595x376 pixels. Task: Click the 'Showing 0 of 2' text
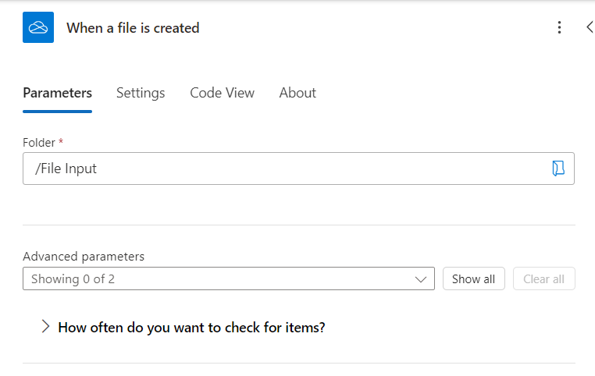pos(73,278)
